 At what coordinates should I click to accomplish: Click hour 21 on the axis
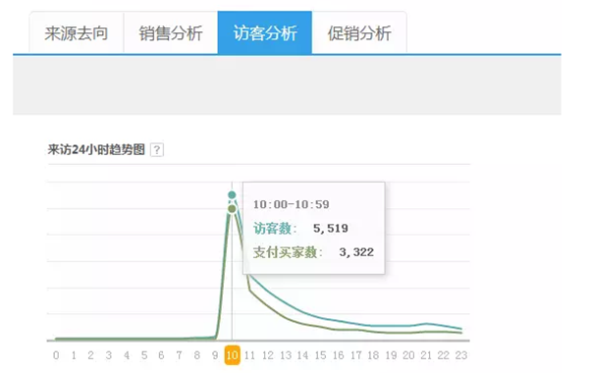click(x=426, y=355)
